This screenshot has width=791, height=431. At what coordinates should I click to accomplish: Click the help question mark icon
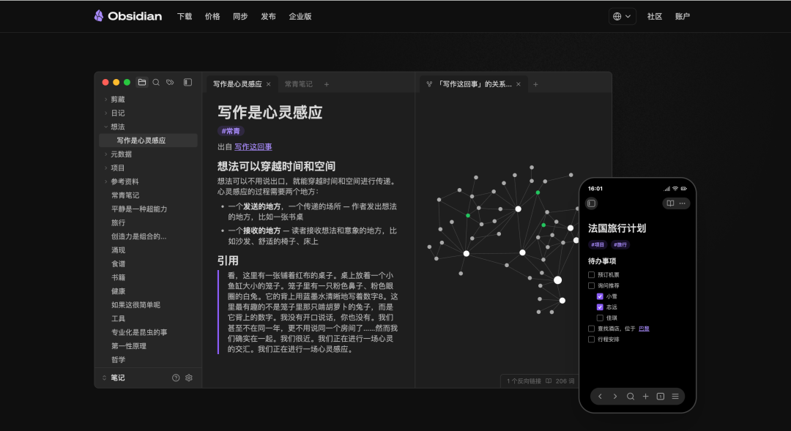click(174, 378)
